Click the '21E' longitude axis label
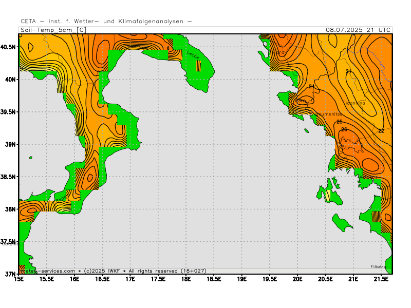 (353, 279)
